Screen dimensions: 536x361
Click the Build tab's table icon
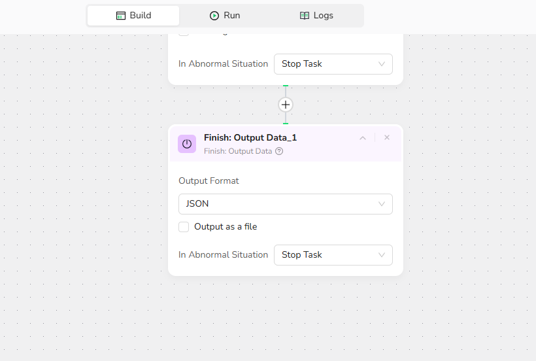point(121,16)
